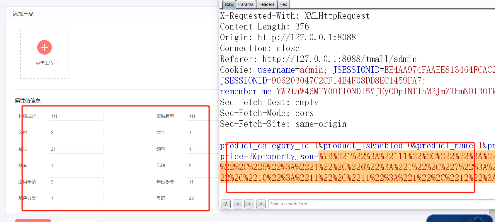Image resolution: width=495 pixels, height=222 pixels.
Task: Click the red submit button at bottom
Action: [33, 221]
